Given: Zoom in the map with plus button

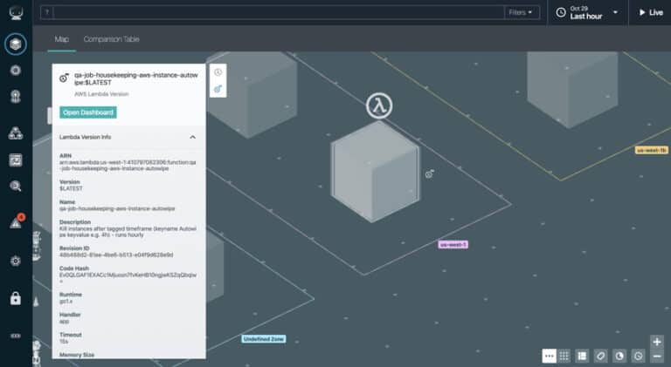Looking at the screenshot, I should [657, 342].
